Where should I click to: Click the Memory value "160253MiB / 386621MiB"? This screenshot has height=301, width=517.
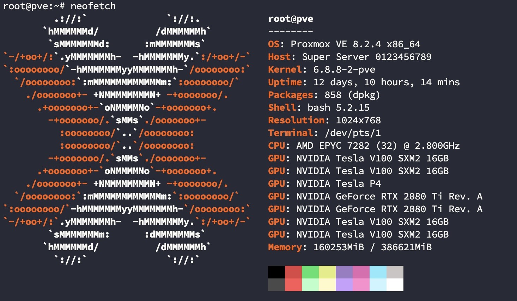372,247
